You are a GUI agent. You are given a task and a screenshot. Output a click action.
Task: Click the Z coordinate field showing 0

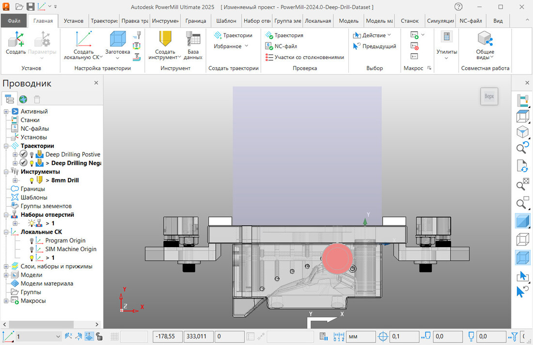click(x=229, y=336)
